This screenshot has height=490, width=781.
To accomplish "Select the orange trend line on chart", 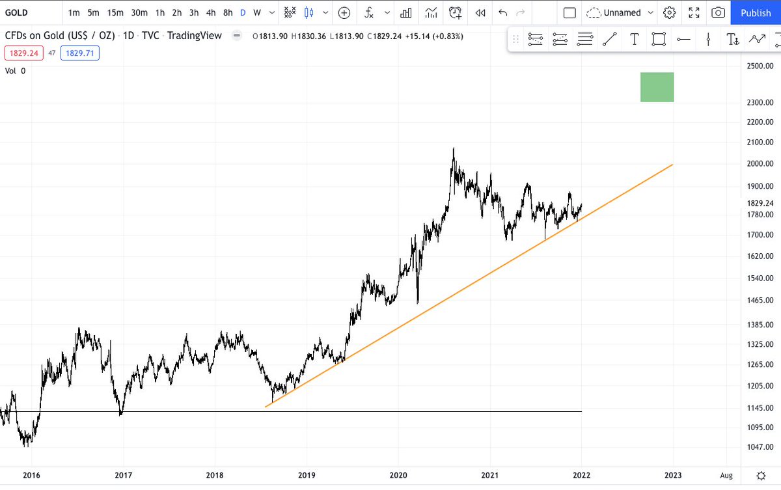I will [x=469, y=286].
